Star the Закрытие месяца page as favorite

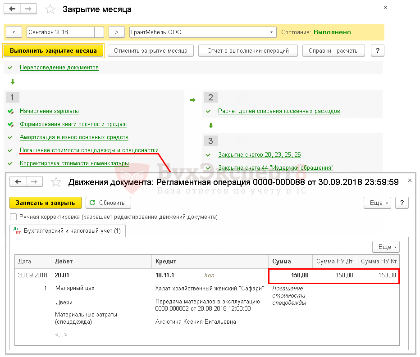[51, 9]
